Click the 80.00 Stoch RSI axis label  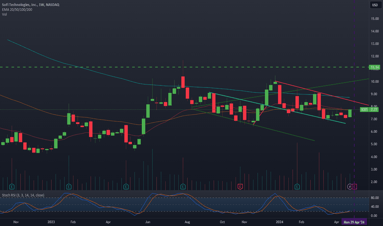coord(375,198)
